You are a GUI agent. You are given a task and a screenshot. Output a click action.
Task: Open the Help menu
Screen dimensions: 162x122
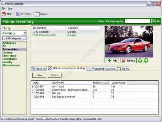pyautogui.click(x=10, y=8)
